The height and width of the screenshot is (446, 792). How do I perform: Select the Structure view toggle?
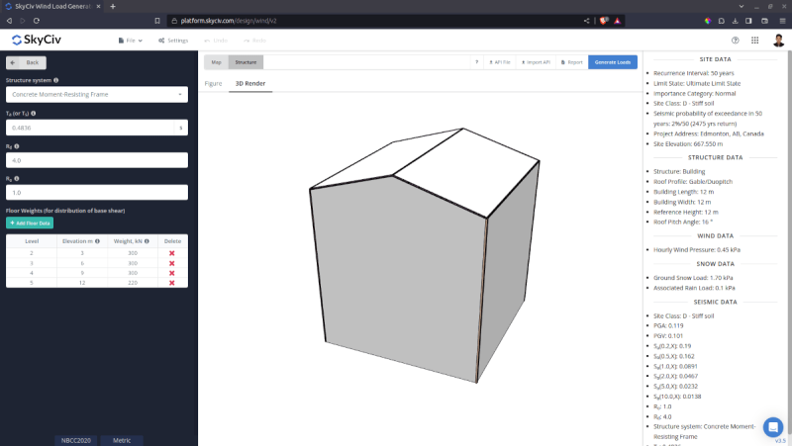click(246, 62)
